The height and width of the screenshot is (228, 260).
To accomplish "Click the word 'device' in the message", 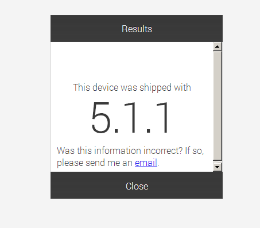I will coord(106,87).
